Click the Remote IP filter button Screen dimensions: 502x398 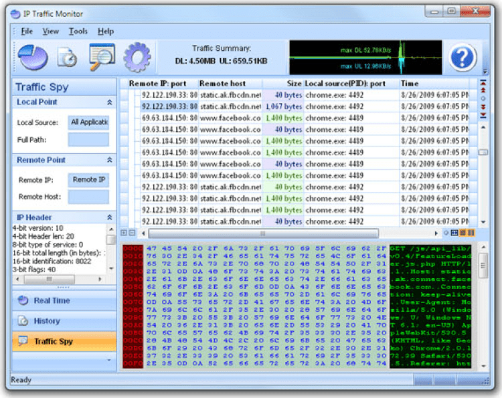click(88, 179)
